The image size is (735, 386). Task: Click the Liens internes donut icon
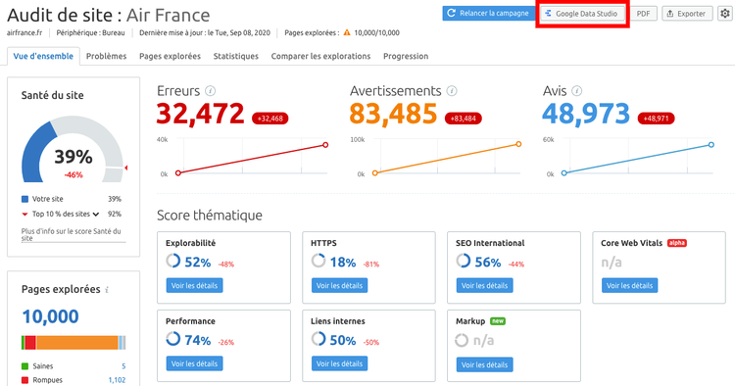(318, 339)
